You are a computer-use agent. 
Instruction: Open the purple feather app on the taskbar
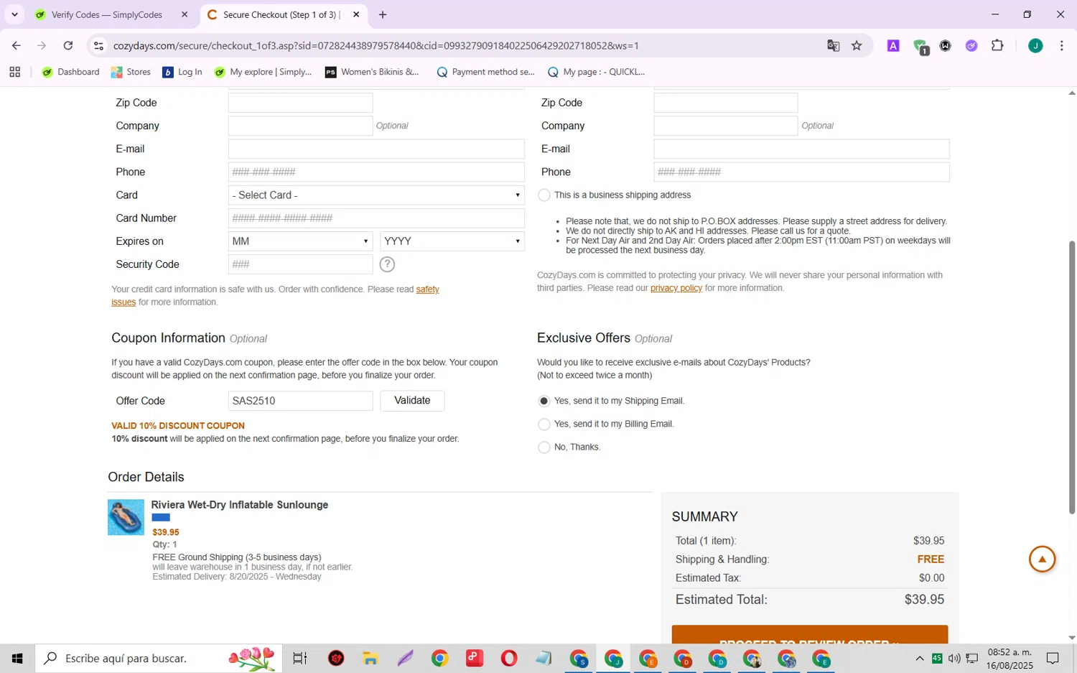[x=405, y=658]
